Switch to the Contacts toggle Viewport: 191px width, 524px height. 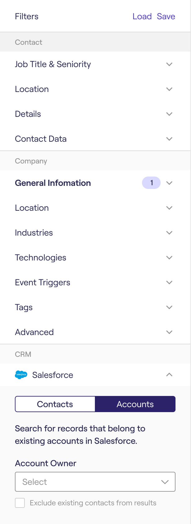click(55, 404)
